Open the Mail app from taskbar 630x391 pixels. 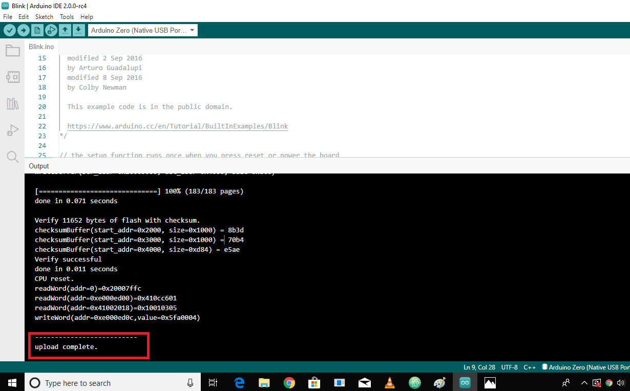[x=365, y=382]
